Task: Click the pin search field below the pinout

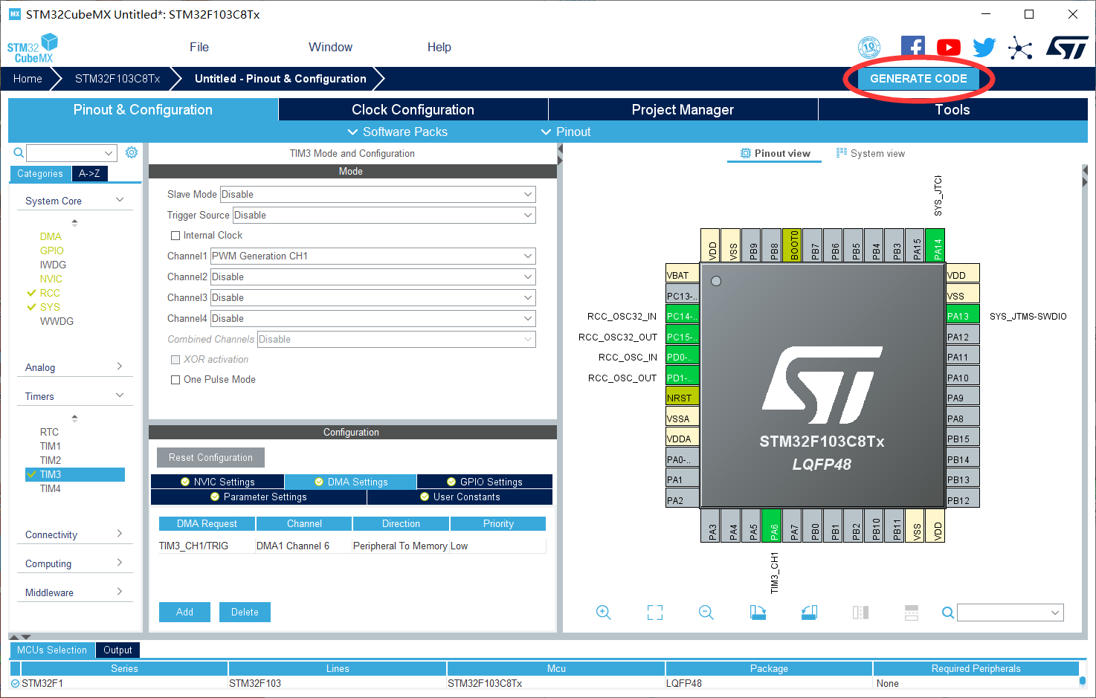Action: tap(1010, 613)
